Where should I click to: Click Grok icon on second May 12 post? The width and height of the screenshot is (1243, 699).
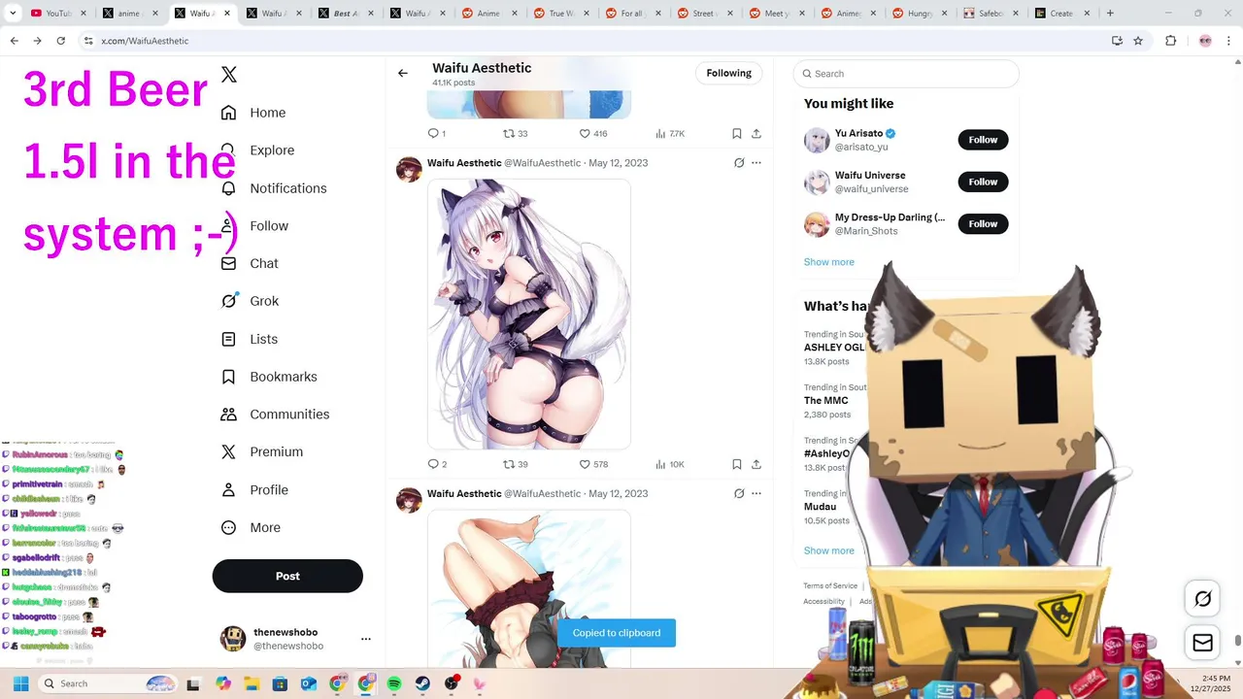click(739, 494)
